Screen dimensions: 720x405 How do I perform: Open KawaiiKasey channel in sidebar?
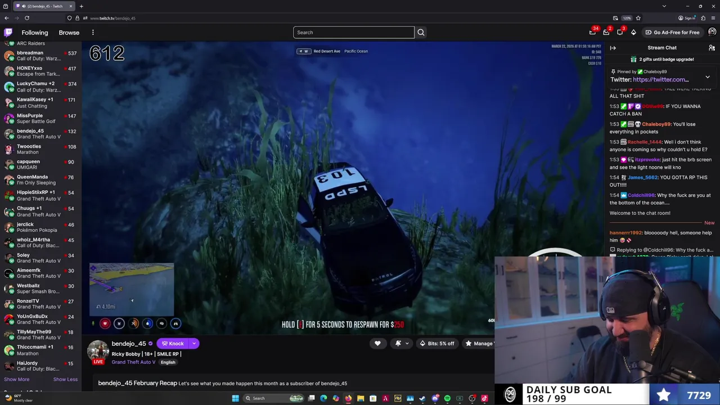point(40,102)
